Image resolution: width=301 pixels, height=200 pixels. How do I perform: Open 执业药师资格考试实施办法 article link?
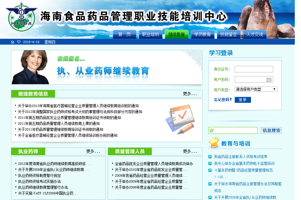39,181
